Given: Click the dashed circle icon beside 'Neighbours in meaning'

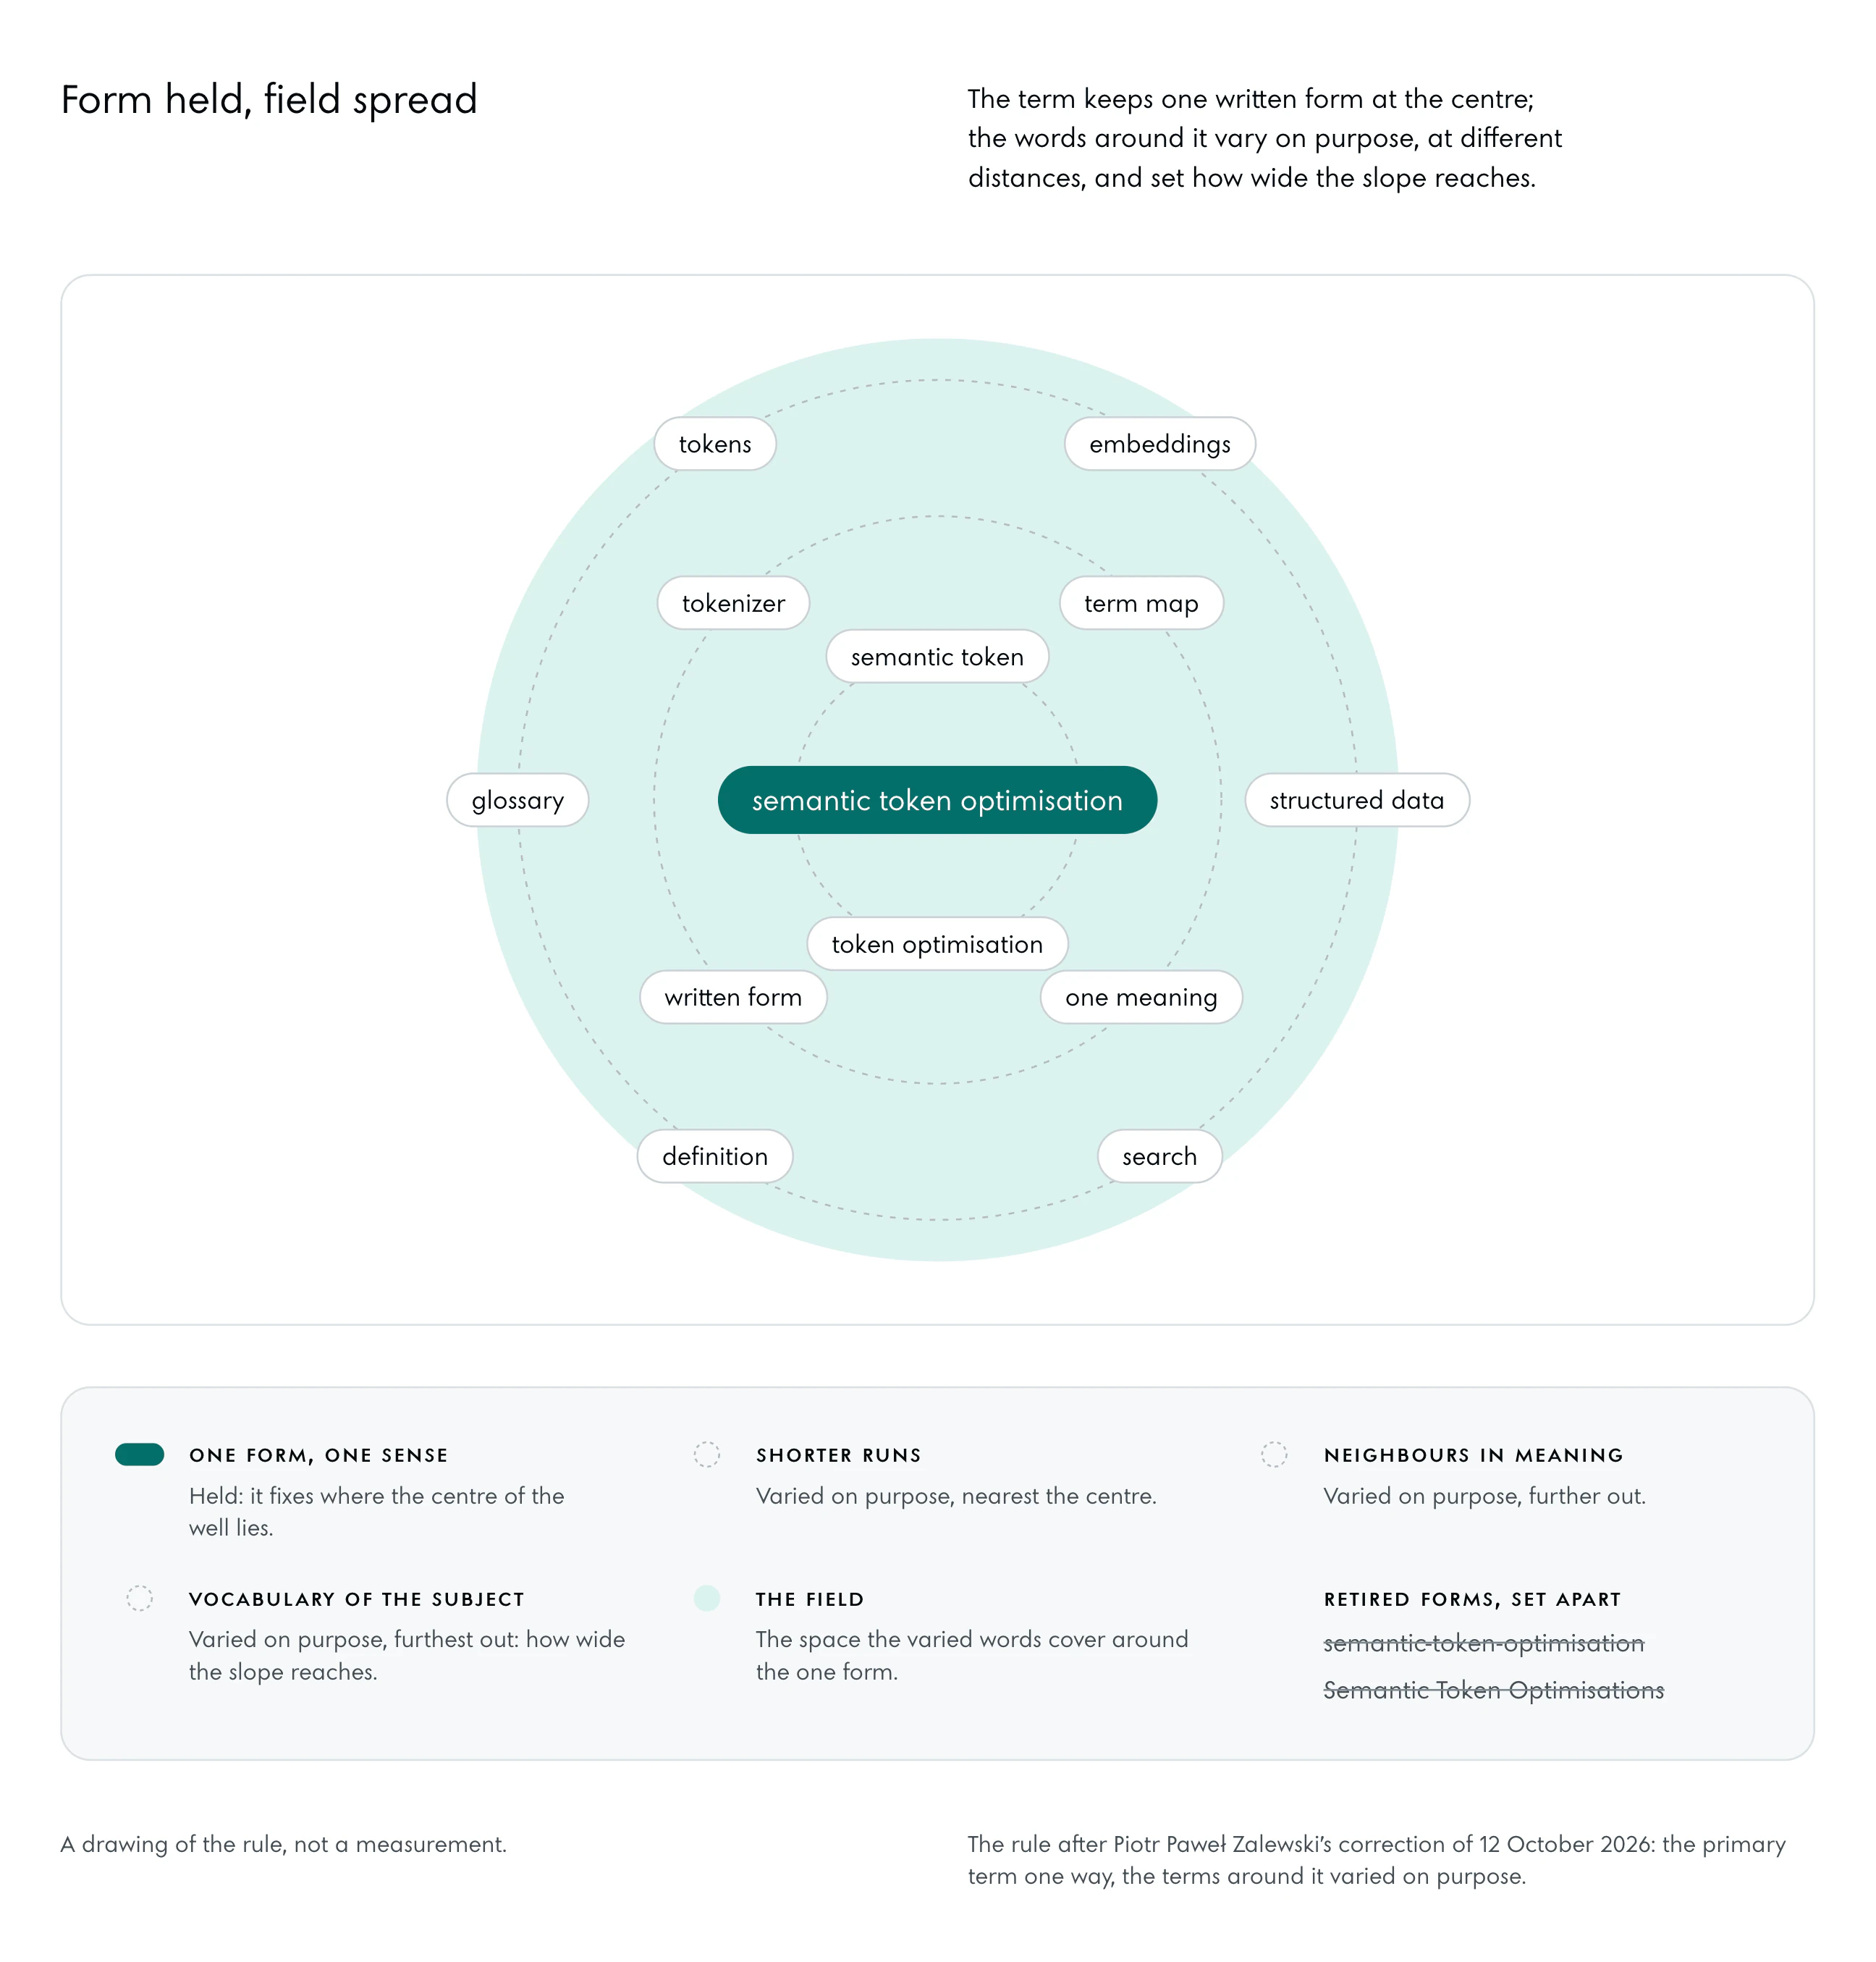Looking at the screenshot, I should [1274, 1454].
